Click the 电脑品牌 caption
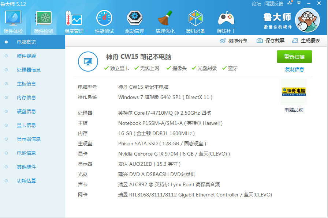This screenshot has height=218, width=328. [x=294, y=110]
